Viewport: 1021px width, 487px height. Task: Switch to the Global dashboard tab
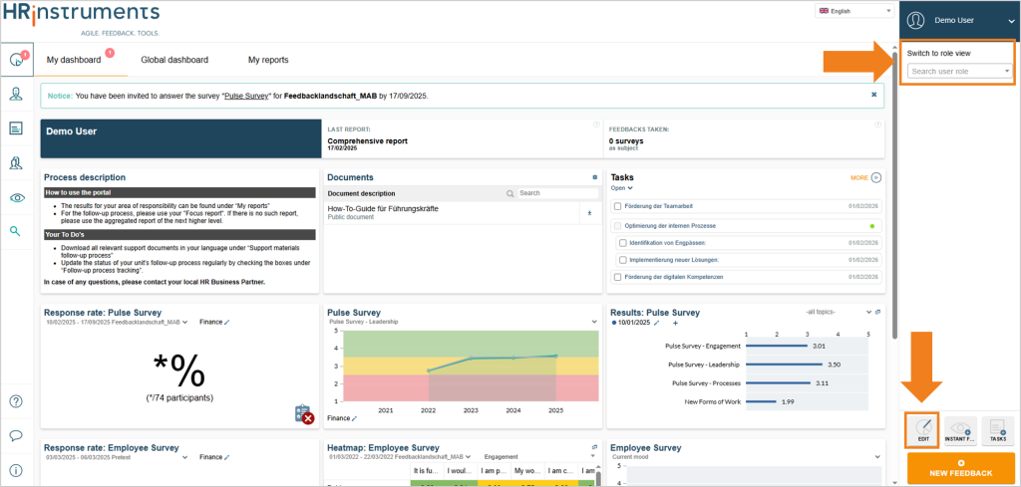[x=174, y=60]
